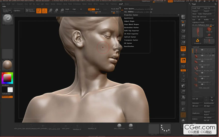
Task: Click the Scroll canvas icon
Action: (x=183, y=25)
